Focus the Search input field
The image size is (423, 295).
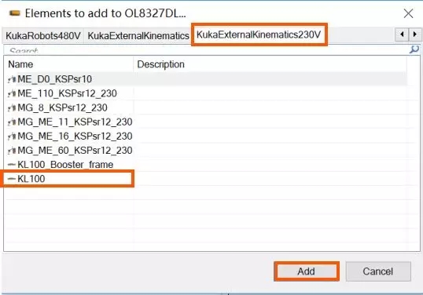(206, 50)
